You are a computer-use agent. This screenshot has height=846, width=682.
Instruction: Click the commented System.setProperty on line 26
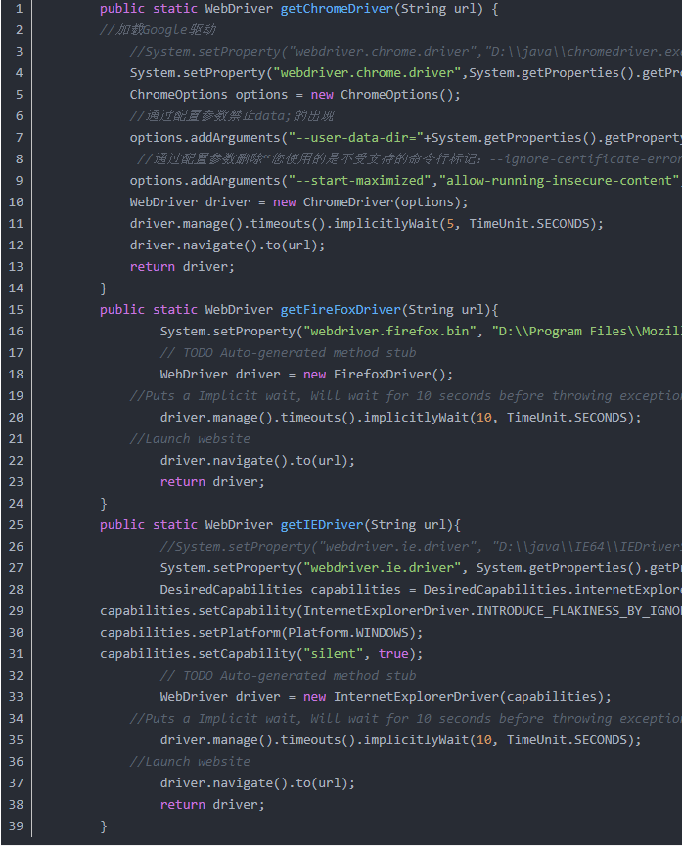(421, 547)
